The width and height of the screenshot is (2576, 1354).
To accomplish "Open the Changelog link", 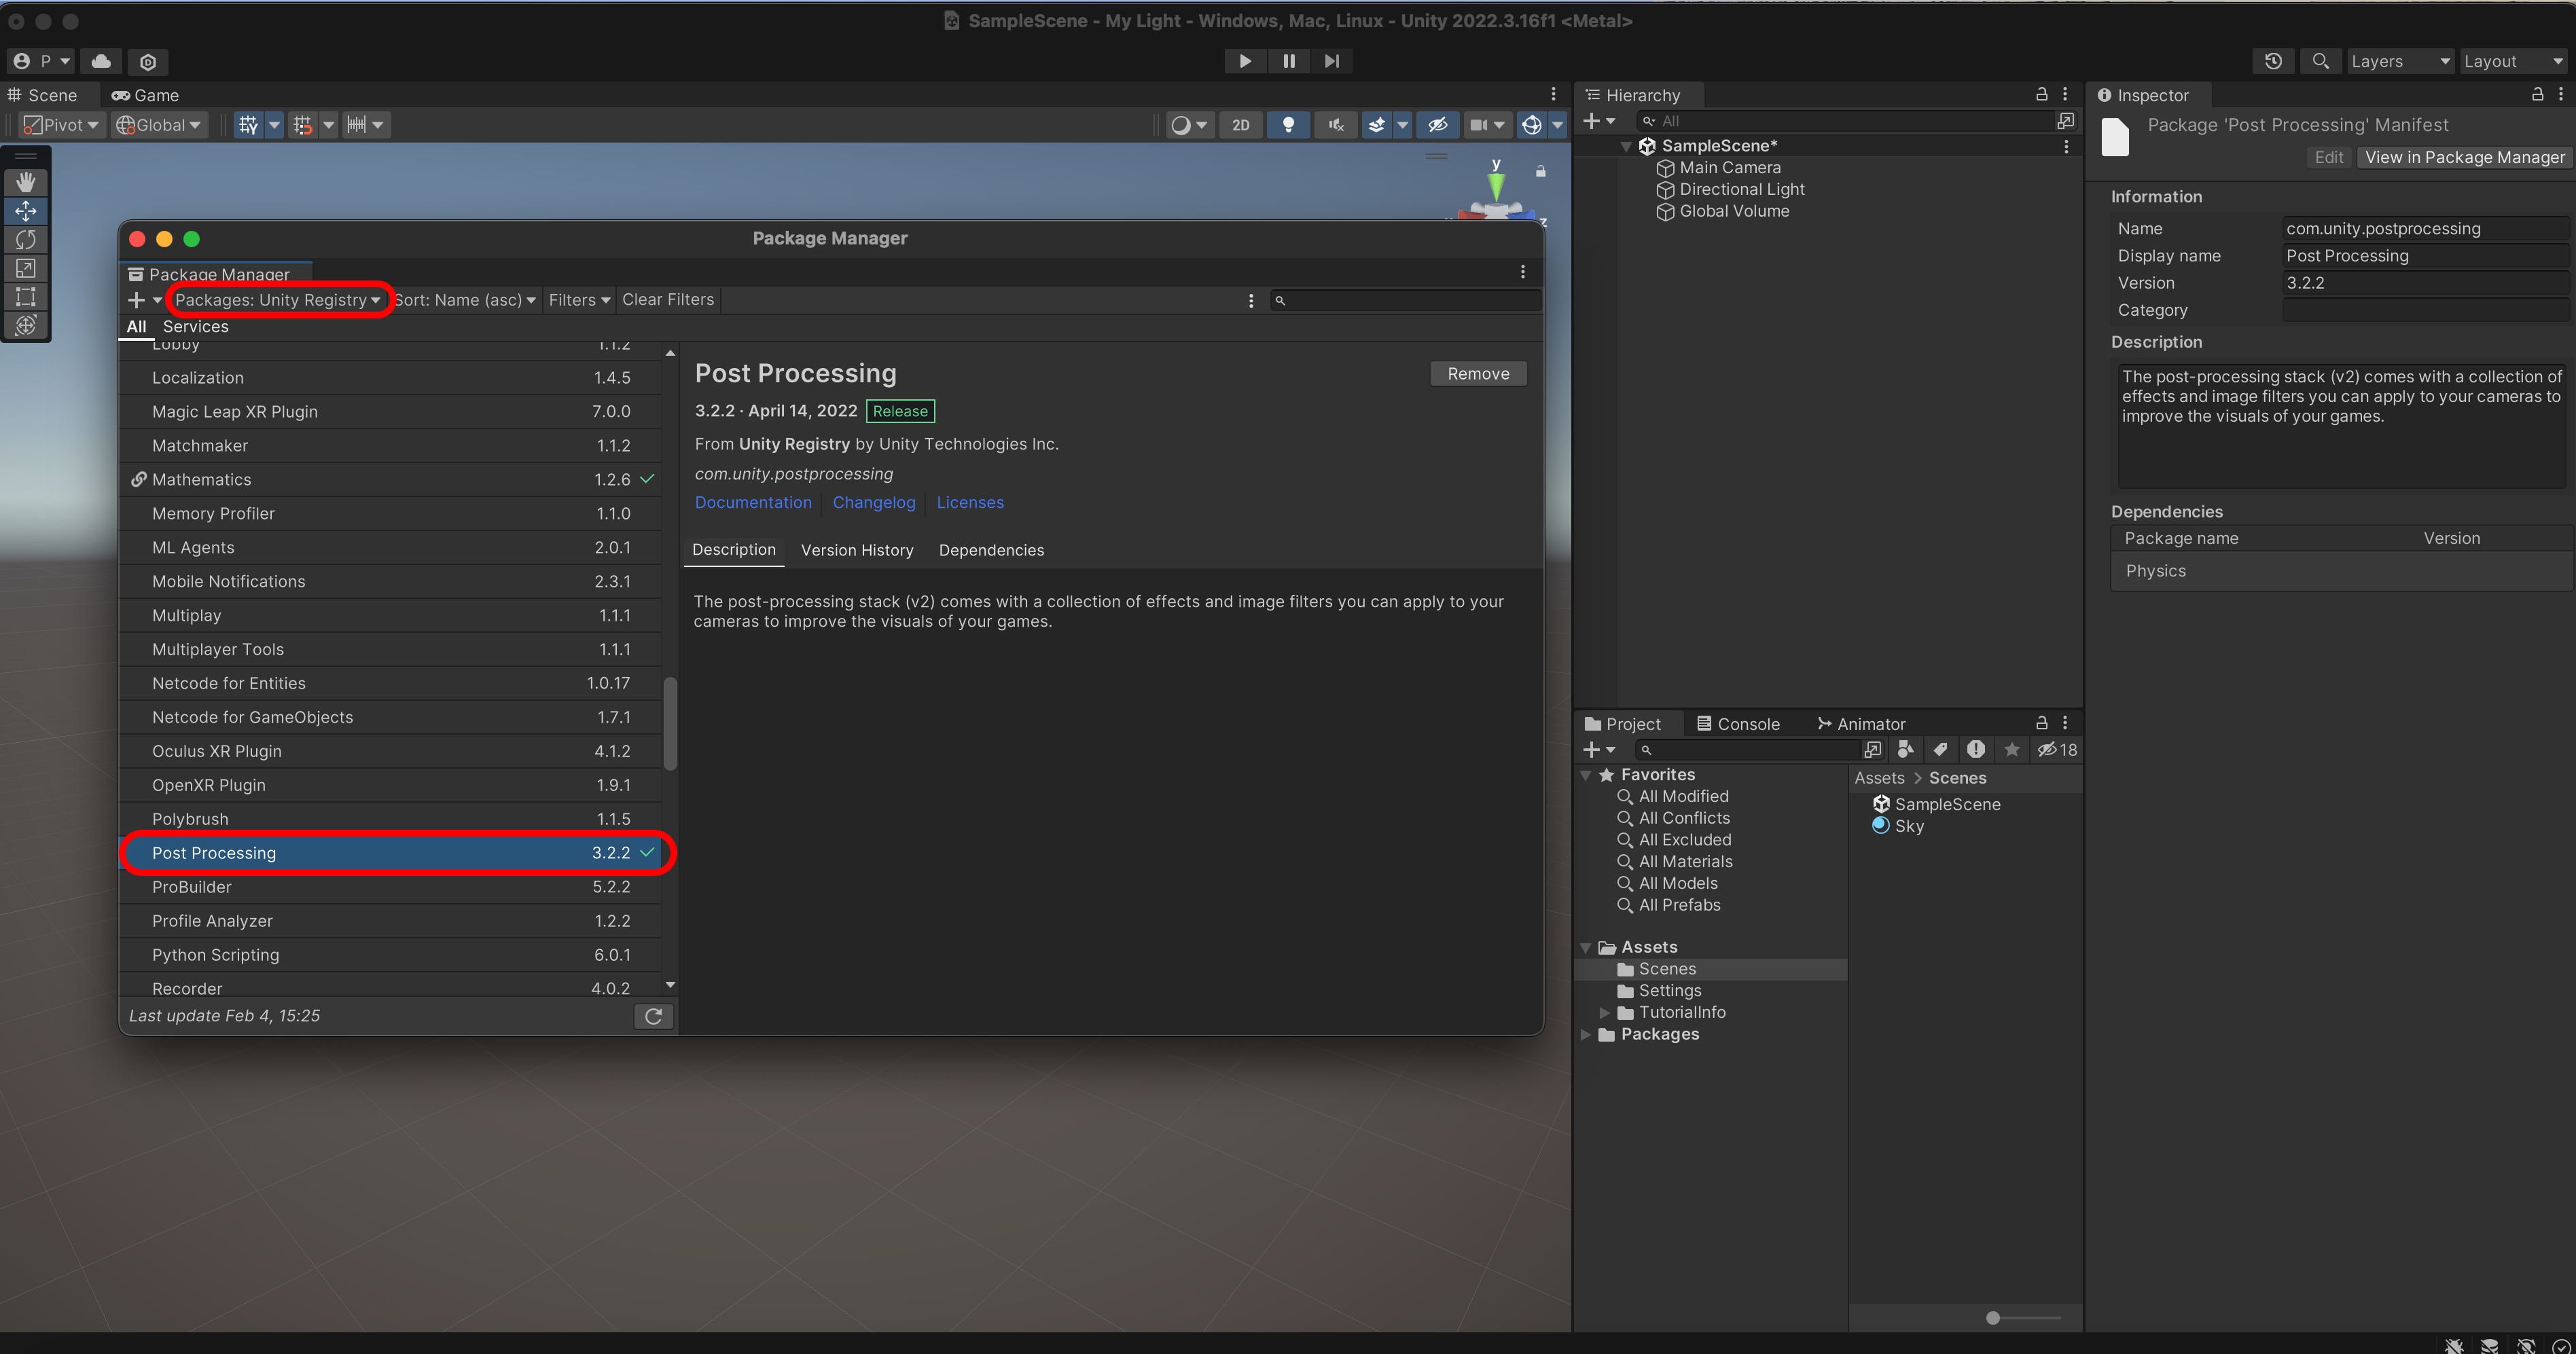I will [873, 502].
